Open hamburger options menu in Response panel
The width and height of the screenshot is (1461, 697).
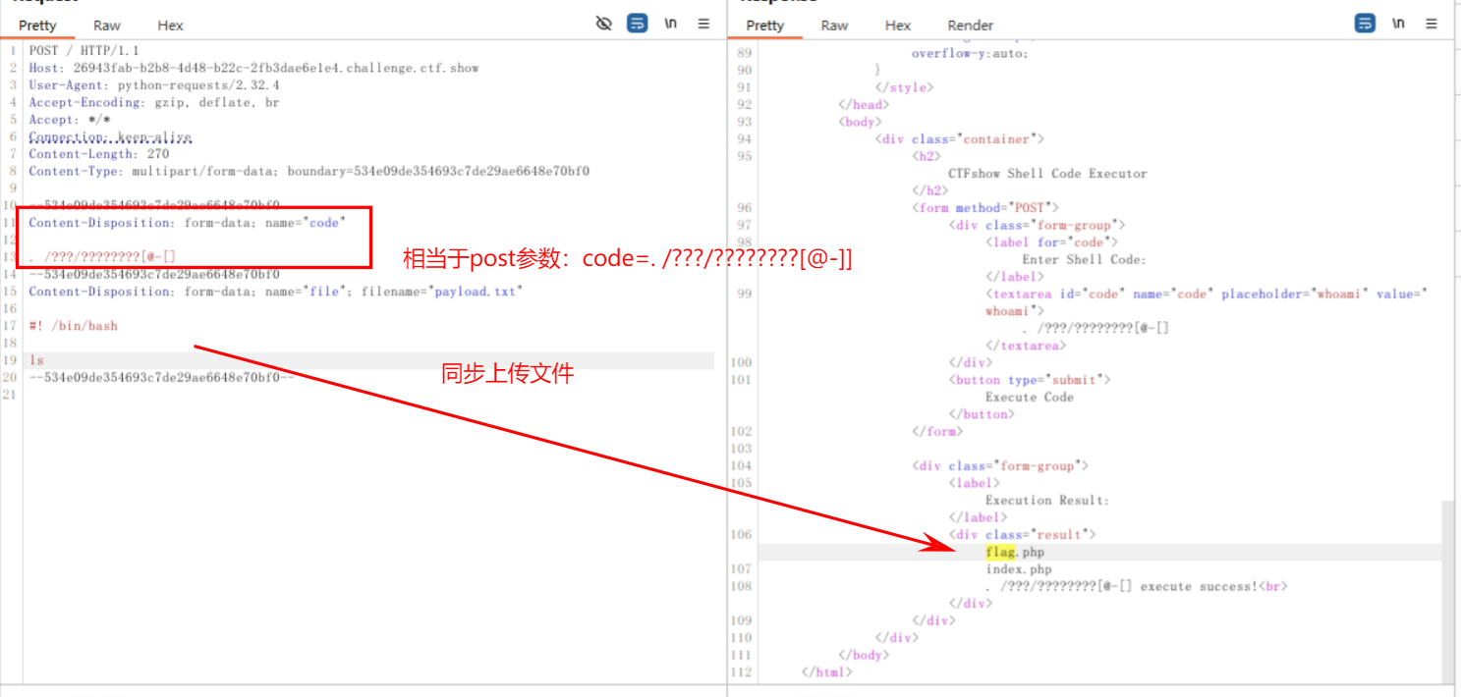(x=1432, y=24)
